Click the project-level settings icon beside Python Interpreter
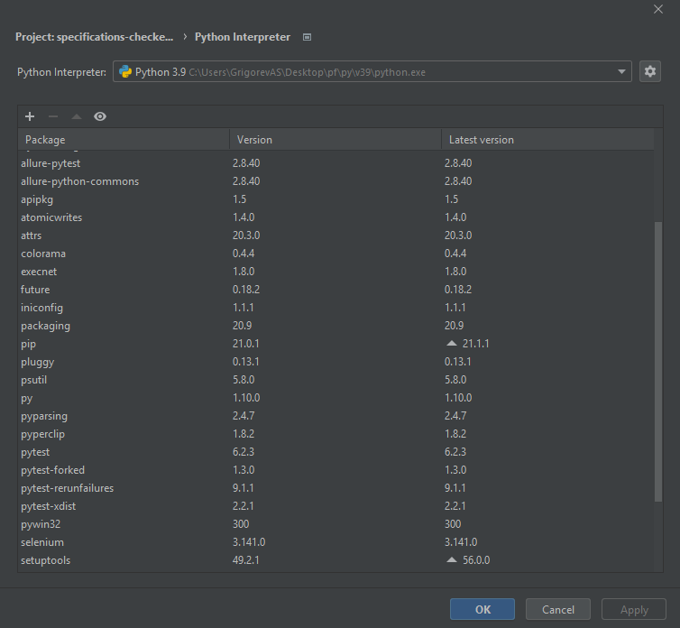 [x=307, y=37]
